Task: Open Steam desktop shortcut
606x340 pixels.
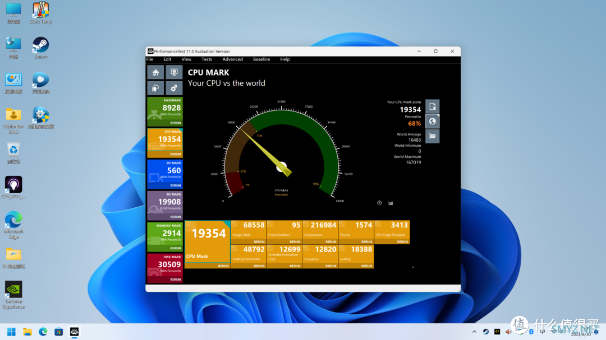Action: [40, 48]
